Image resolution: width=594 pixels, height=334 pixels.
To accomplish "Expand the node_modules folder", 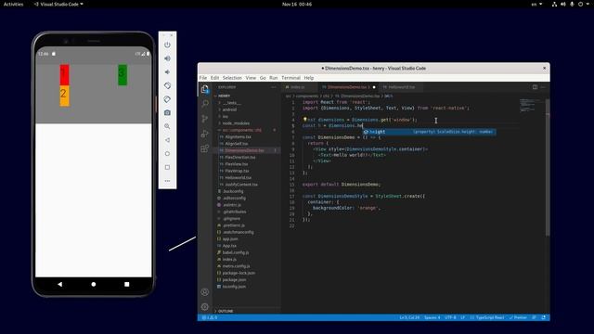I will click(236, 123).
